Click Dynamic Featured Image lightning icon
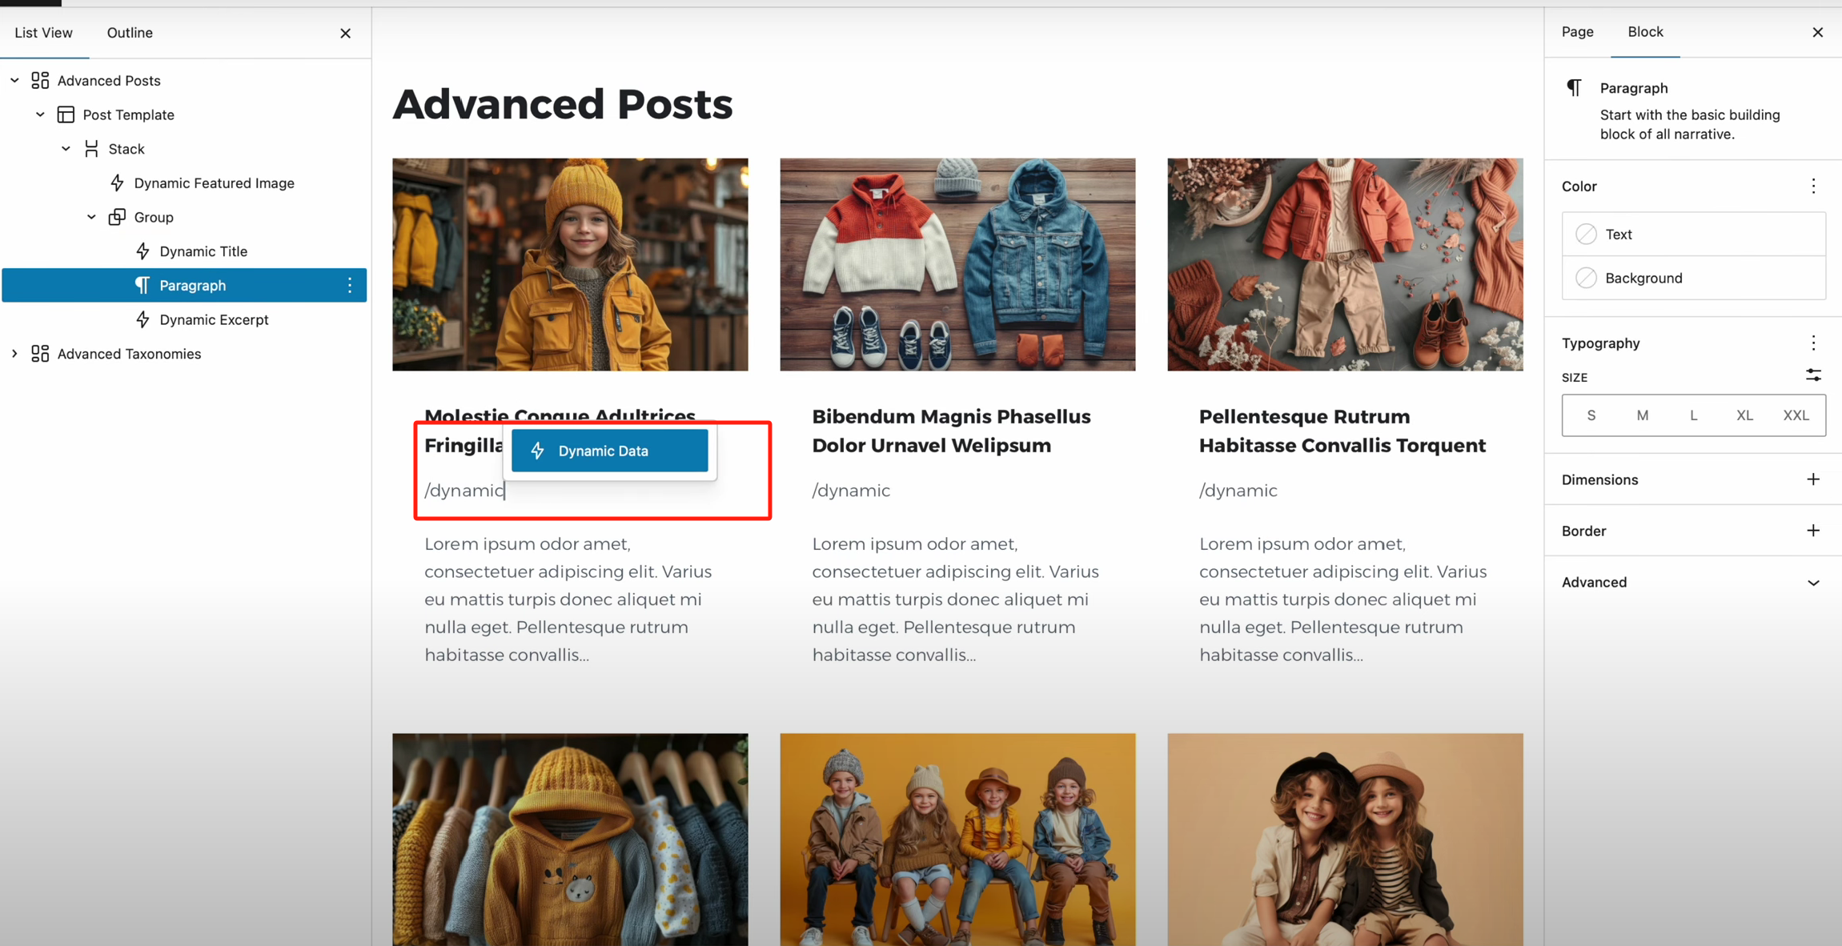Image resolution: width=1842 pixels, height=946 pixels. tap(117, 183)
